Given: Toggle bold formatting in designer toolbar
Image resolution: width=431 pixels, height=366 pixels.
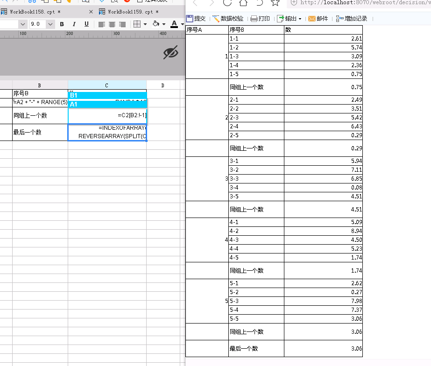Looking at the screenshot, I should [62, 24].
